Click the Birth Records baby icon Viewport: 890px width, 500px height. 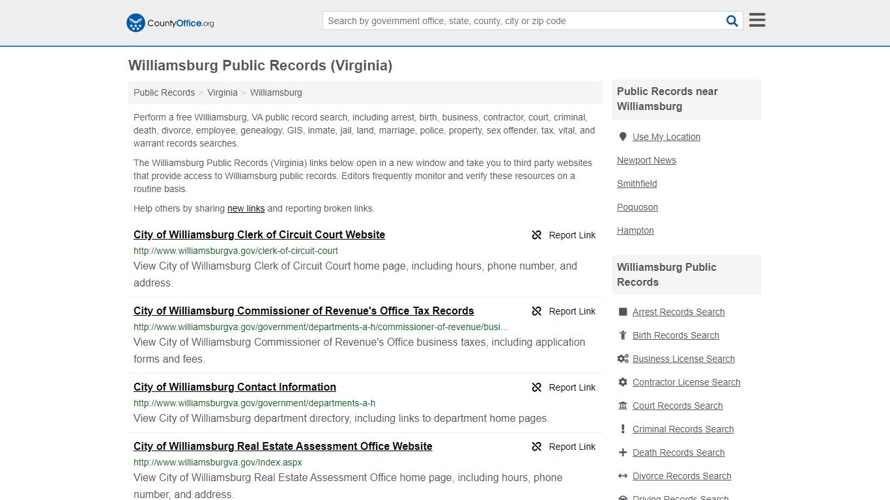click(x=623, y=335)
